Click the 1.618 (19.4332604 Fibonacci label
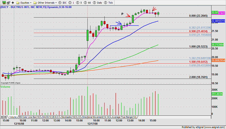 (x=200, y=65)
